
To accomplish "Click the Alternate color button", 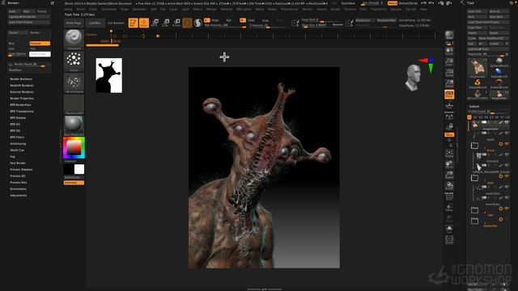I will tap(74, 183).
